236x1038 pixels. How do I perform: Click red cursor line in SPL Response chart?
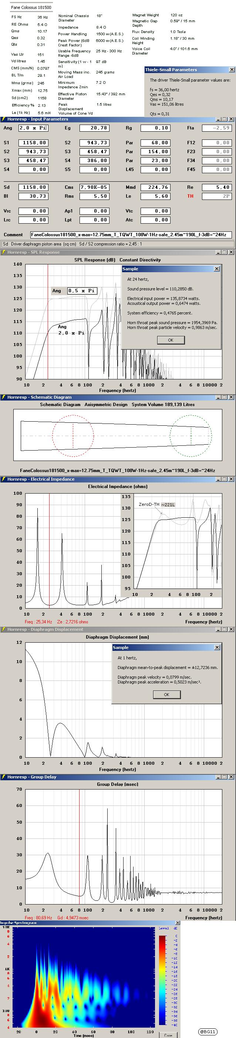tap(48, 322)
